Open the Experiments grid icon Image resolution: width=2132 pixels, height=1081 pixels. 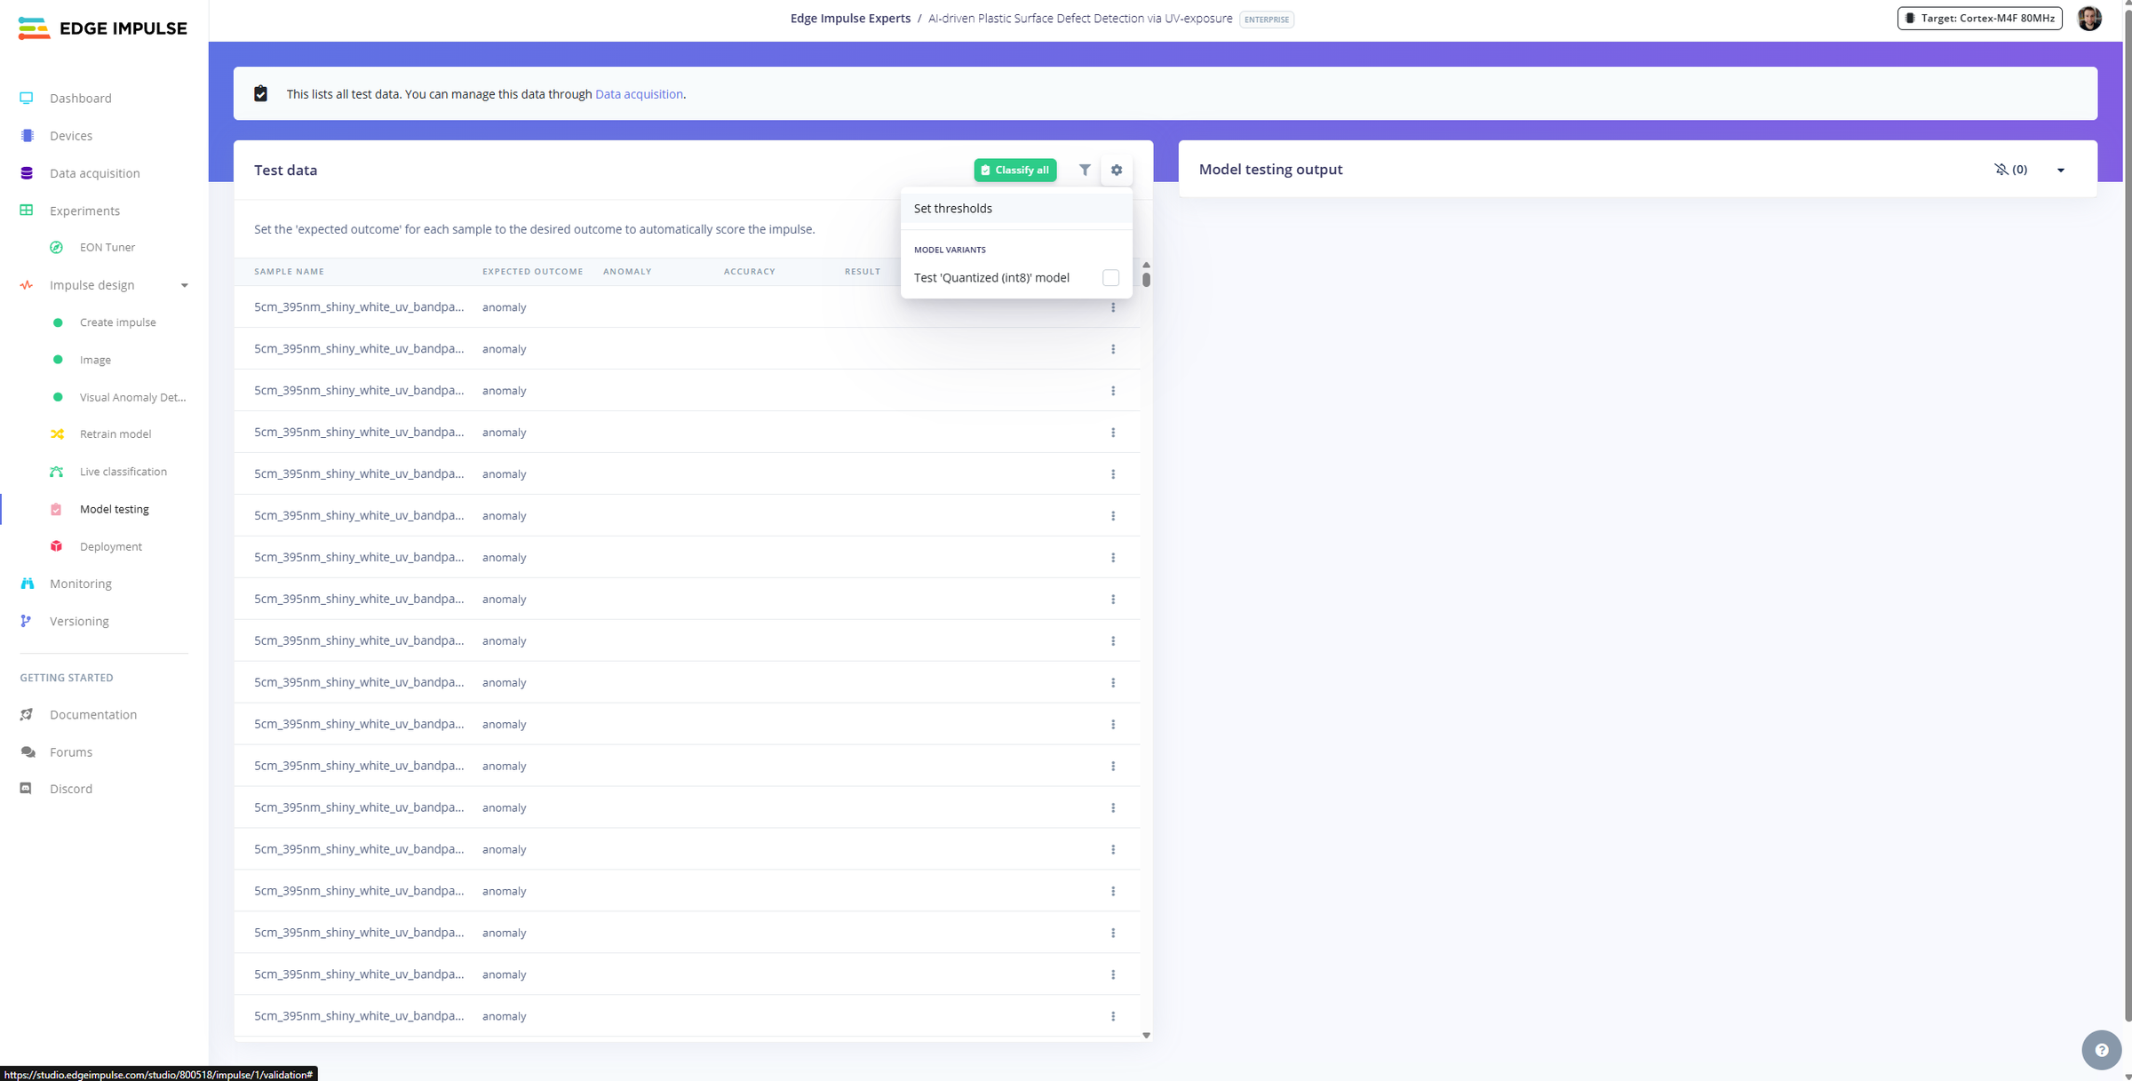click(x=27, y=211)
